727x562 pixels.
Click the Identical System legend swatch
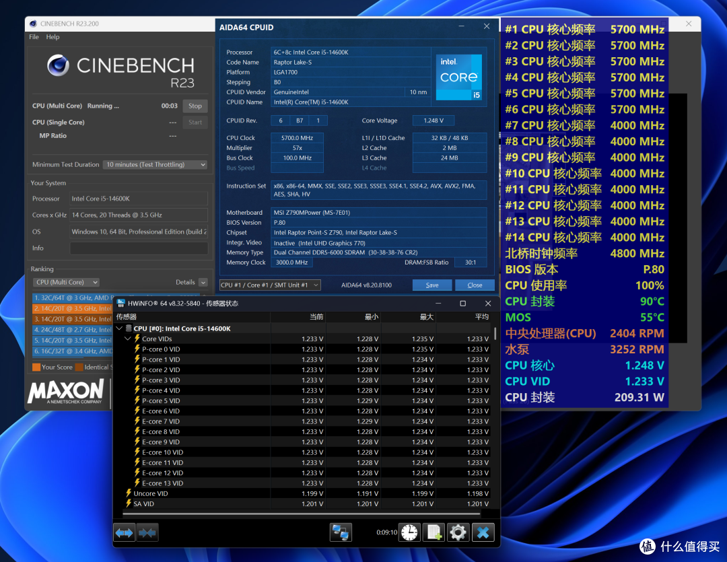[x=79, y=367]
